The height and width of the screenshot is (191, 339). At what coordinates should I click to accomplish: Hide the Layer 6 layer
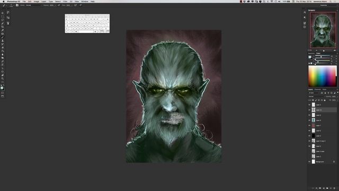click(x=309, y=131)
